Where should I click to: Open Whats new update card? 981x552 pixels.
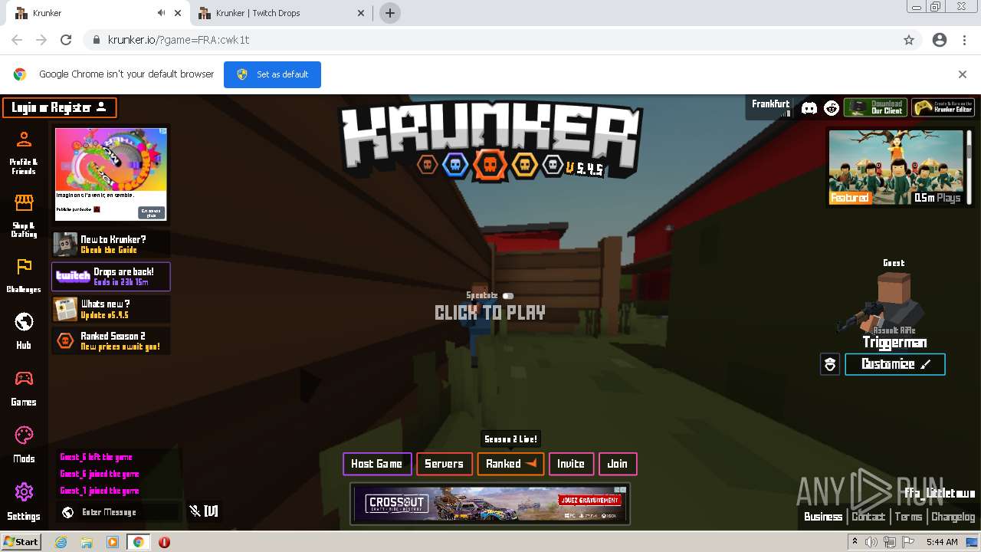click(111, 309)
